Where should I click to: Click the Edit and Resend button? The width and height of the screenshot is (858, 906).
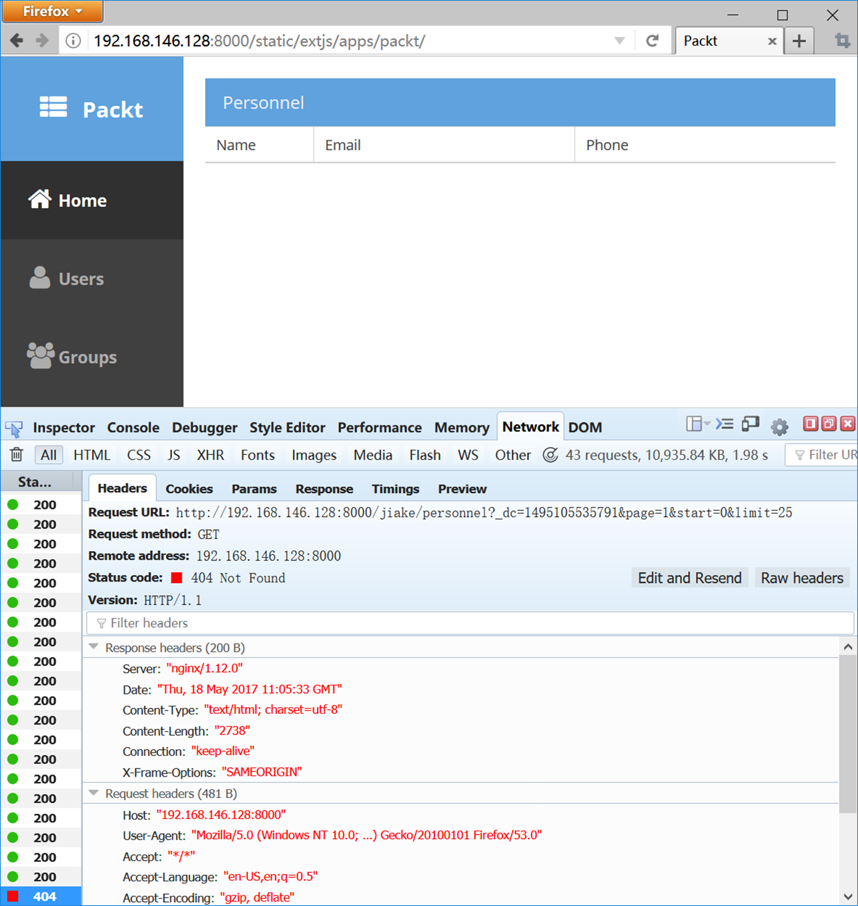690,578
